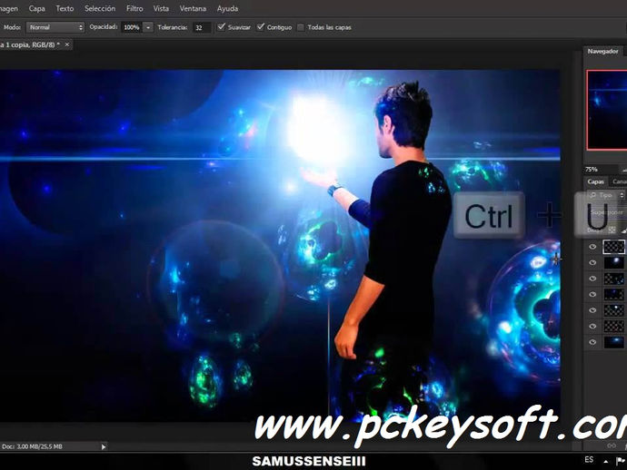Select the topmost highlighted layer thumbnail

click(613, 247)
